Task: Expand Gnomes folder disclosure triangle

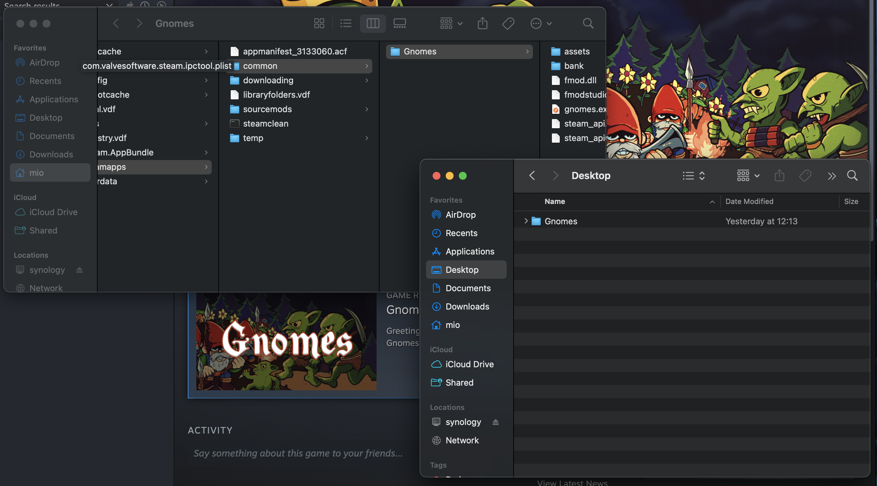Action: tap(526, 221)
